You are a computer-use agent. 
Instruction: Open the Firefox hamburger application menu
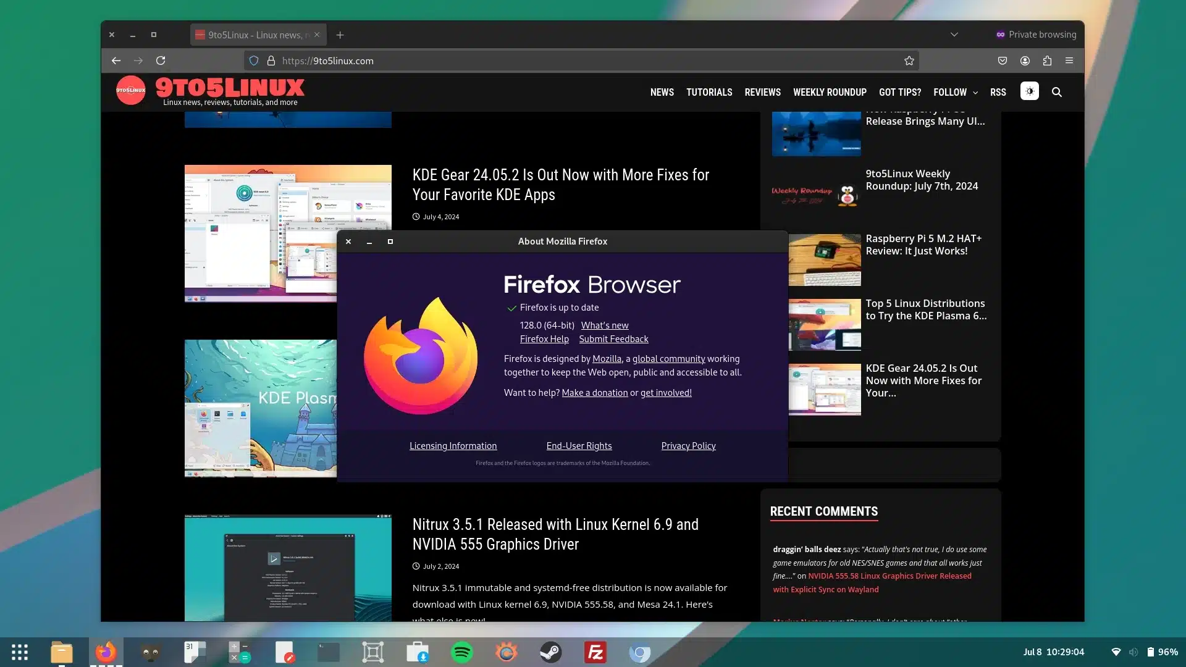1069,61
